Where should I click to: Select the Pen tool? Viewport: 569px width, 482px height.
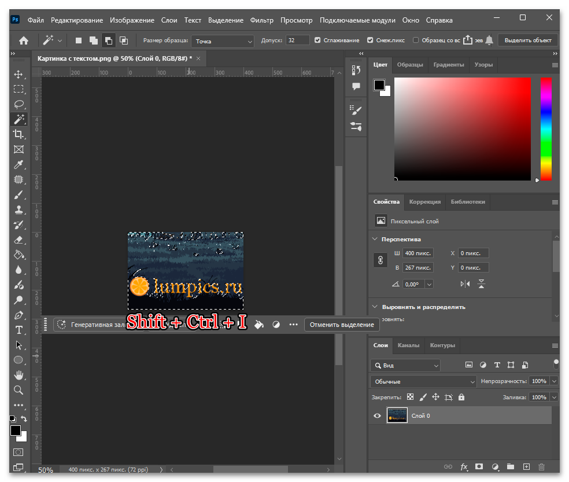pyautogui.click(x=19, y=315)
